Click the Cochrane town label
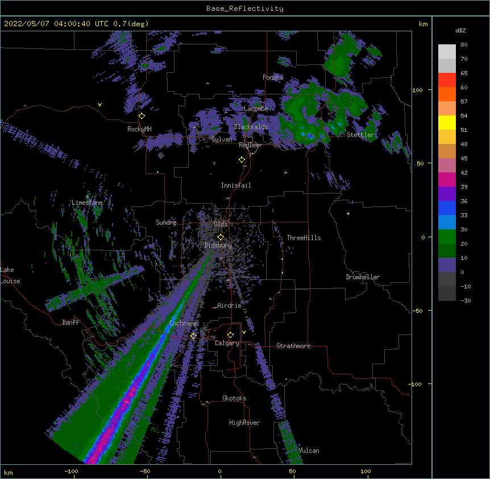The image size is (490, 479). tap(183, 323)
